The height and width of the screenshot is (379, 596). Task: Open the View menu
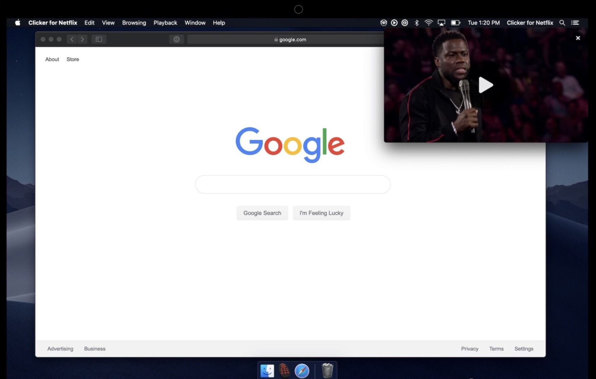click(x=108, y=22)
